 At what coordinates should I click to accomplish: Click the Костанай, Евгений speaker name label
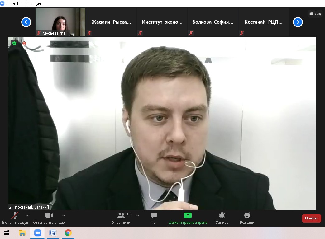32,207
